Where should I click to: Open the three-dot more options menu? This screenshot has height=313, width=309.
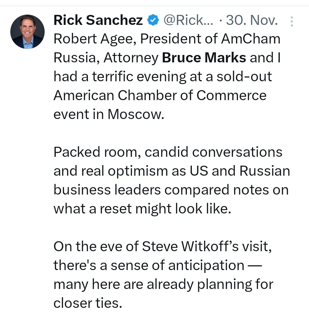tap(292, 21)
